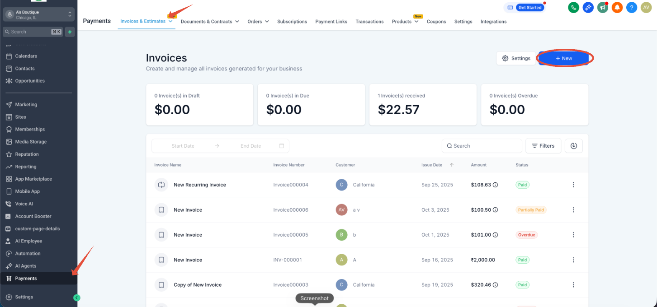Screen dimensions: 657x307
Task: Open actions menu for Invoice000006 row
Action: (x=573, y=210)
